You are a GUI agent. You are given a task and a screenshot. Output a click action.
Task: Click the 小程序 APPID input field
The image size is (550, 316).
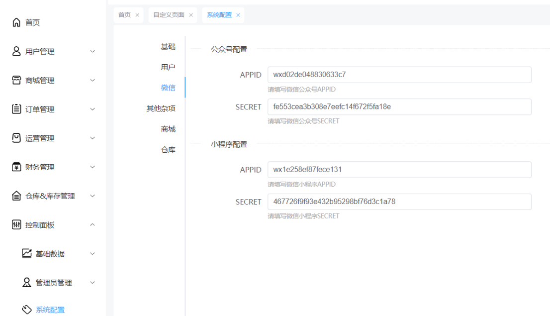(x=399, y=170)
